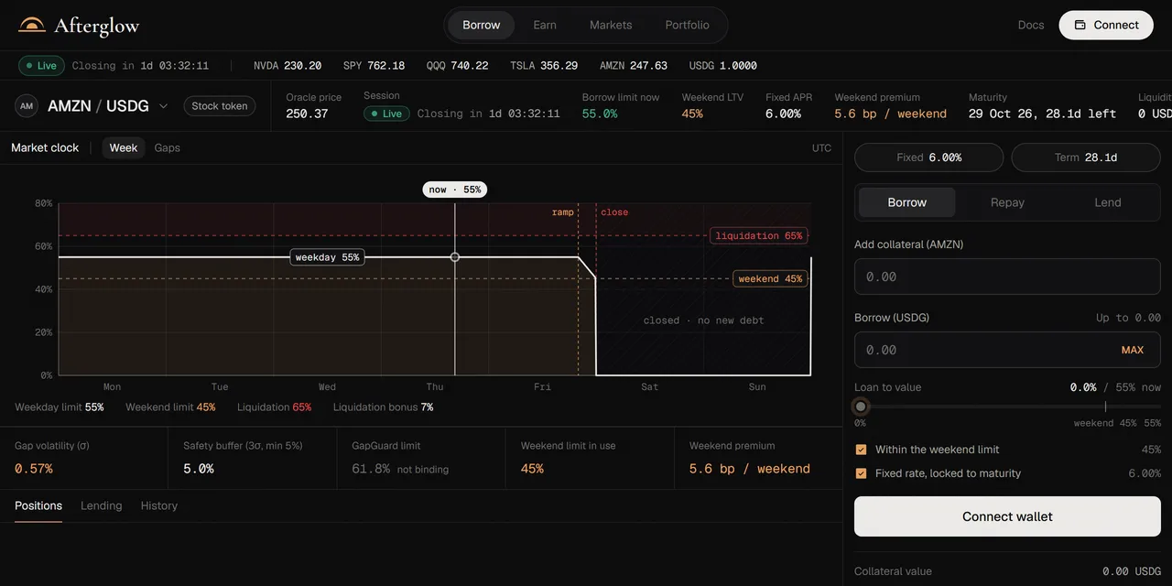Click the Stock token badge
Image resolution: width=1172 pixels, height=586 pixels.
pyautogui.click(x=220, y=106)
